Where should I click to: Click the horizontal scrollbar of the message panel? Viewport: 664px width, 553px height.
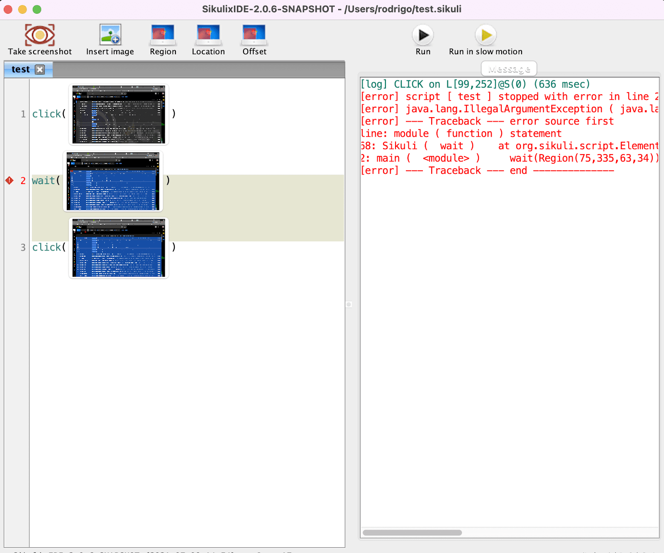(x=412, y=533)
